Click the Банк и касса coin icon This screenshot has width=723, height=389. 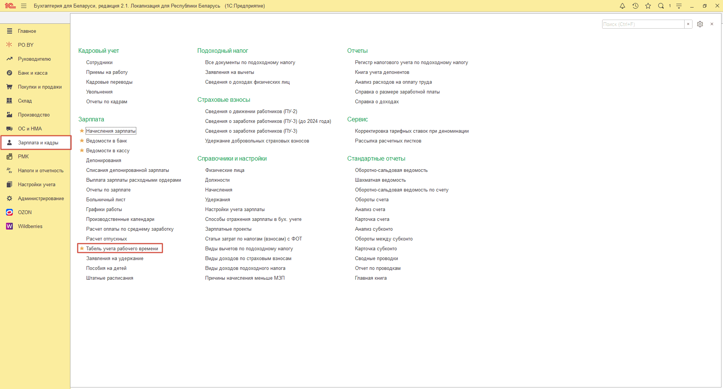(x=9, y=73)
